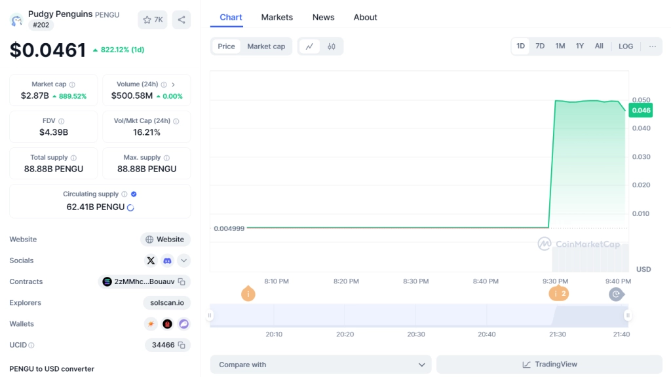
Task: Show Total supply info icon
Action: coord(73,158)
